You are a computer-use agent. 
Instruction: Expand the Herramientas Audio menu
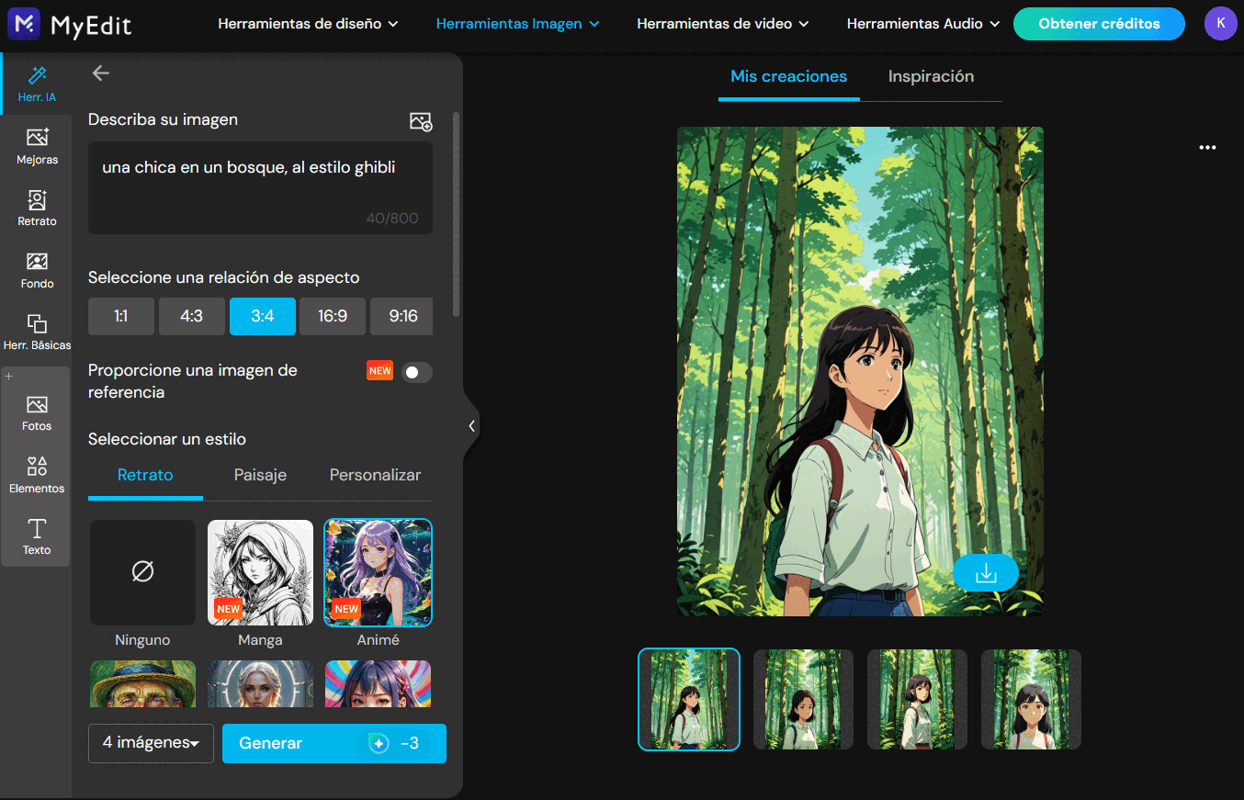click(x=922, y=24)
